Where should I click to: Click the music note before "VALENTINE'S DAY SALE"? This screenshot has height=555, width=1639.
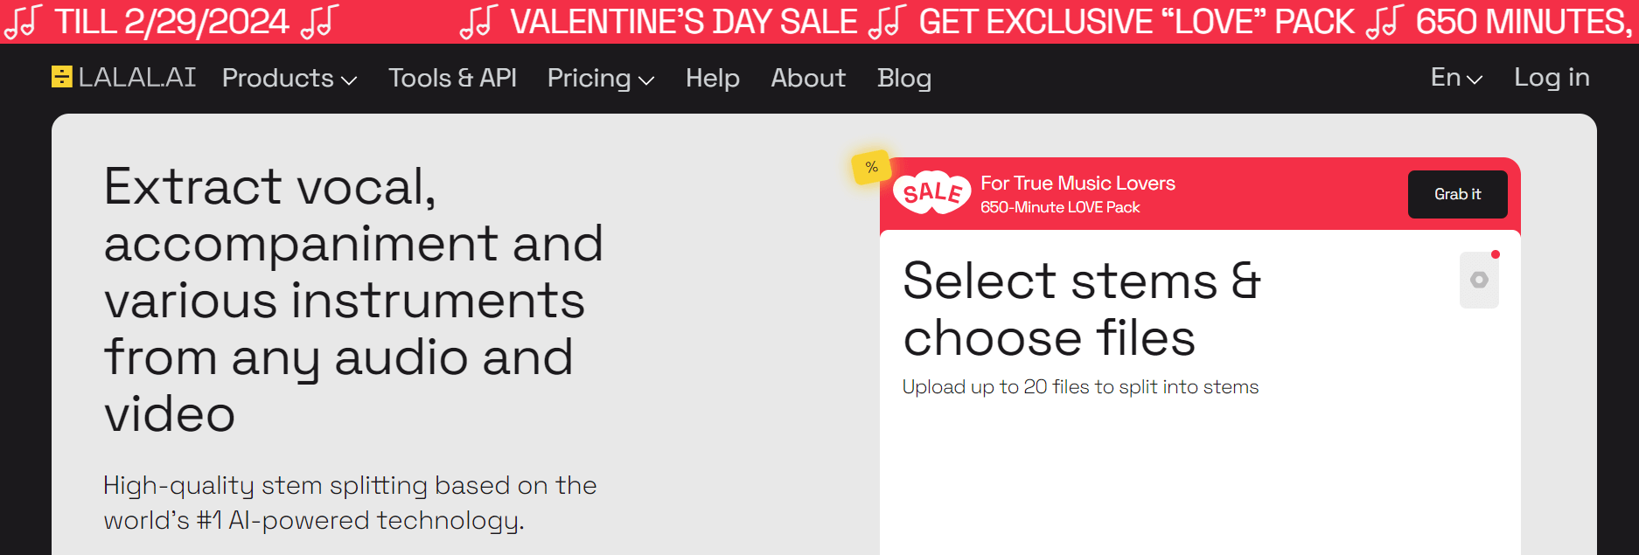[478, 22]
